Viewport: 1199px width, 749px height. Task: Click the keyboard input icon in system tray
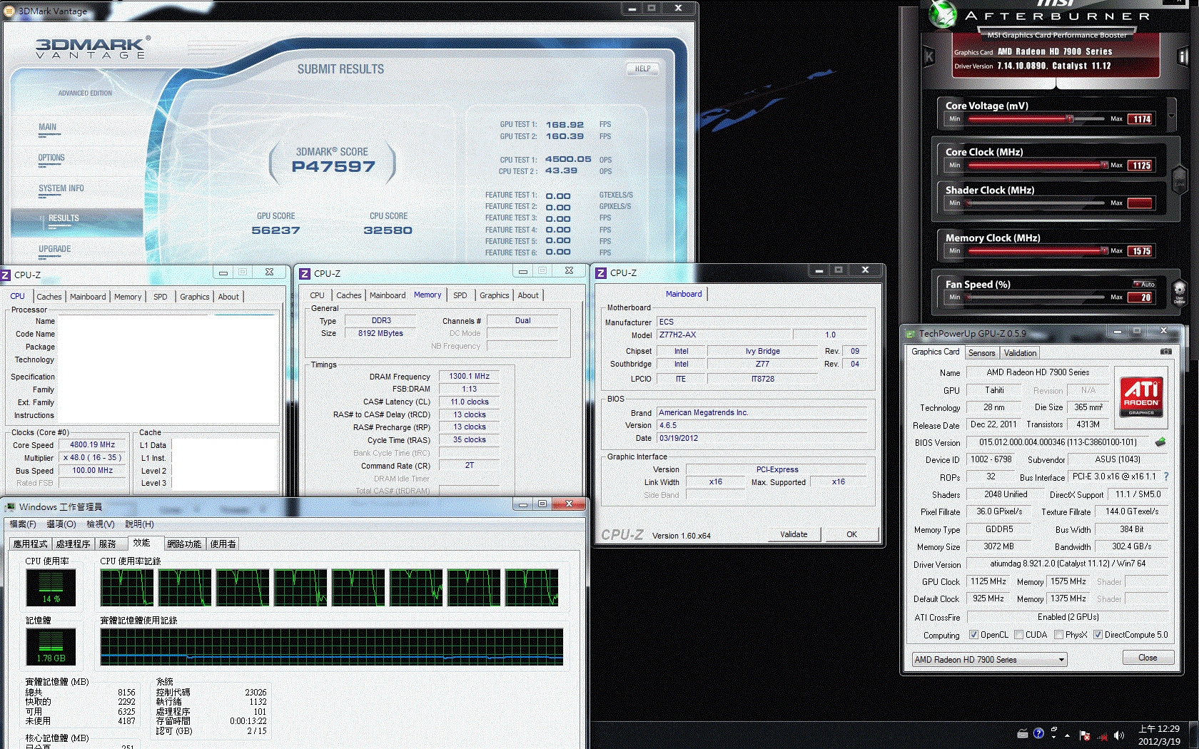pos(1023,733)
